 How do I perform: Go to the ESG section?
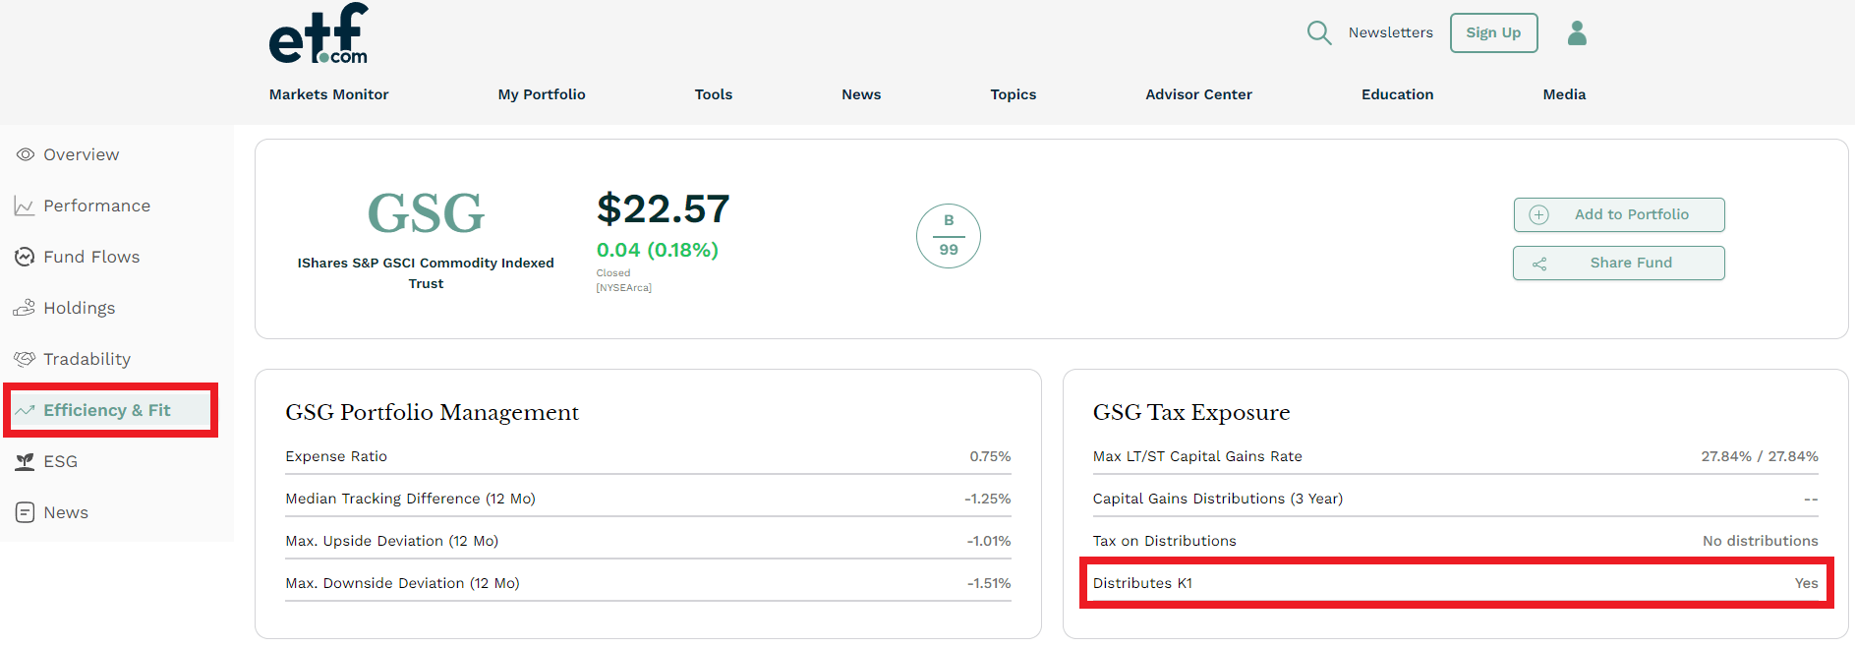(x=61, y=461)
